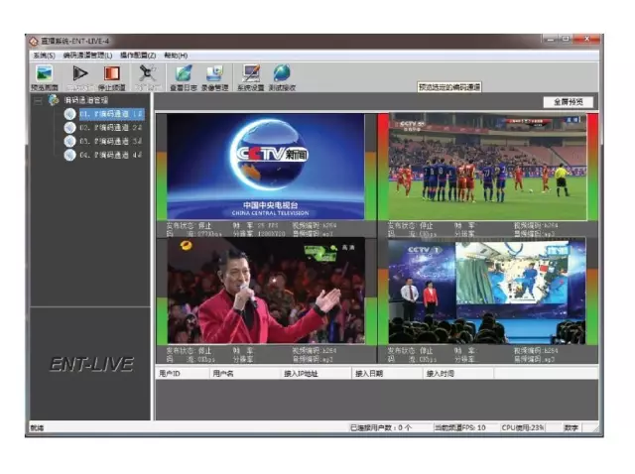Open the 操作配置(Z) menu
This screenshot has width=635, height=474.
pyautogui.click(x=138, y=56)
